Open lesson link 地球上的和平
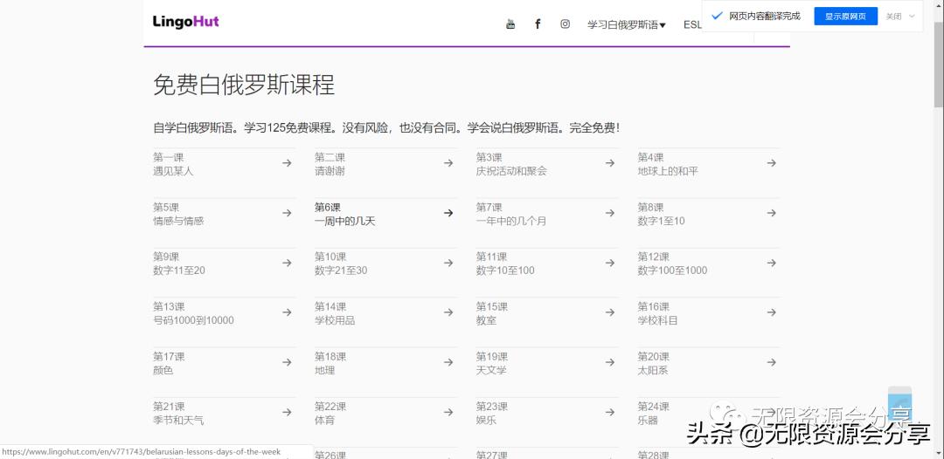The image size is (944, 459). pos(668,171)
